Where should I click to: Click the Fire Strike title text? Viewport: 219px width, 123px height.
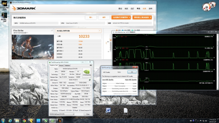click(18, 30)
